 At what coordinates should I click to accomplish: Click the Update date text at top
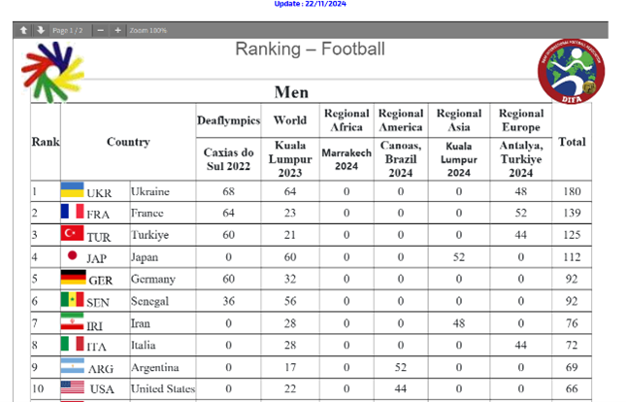pos(310,5)
